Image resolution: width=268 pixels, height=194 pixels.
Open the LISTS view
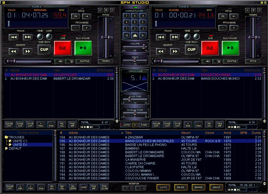click(163, 187)
